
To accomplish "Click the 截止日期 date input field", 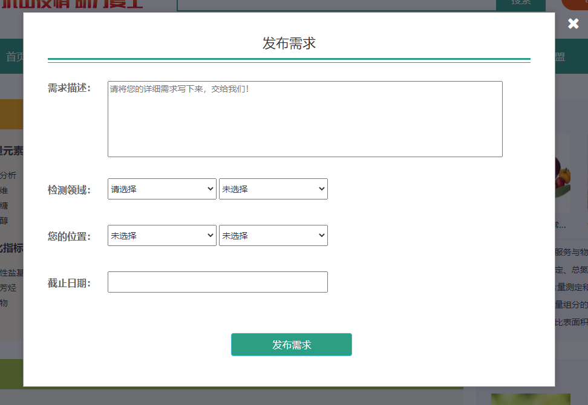I will tap(217, 282).
